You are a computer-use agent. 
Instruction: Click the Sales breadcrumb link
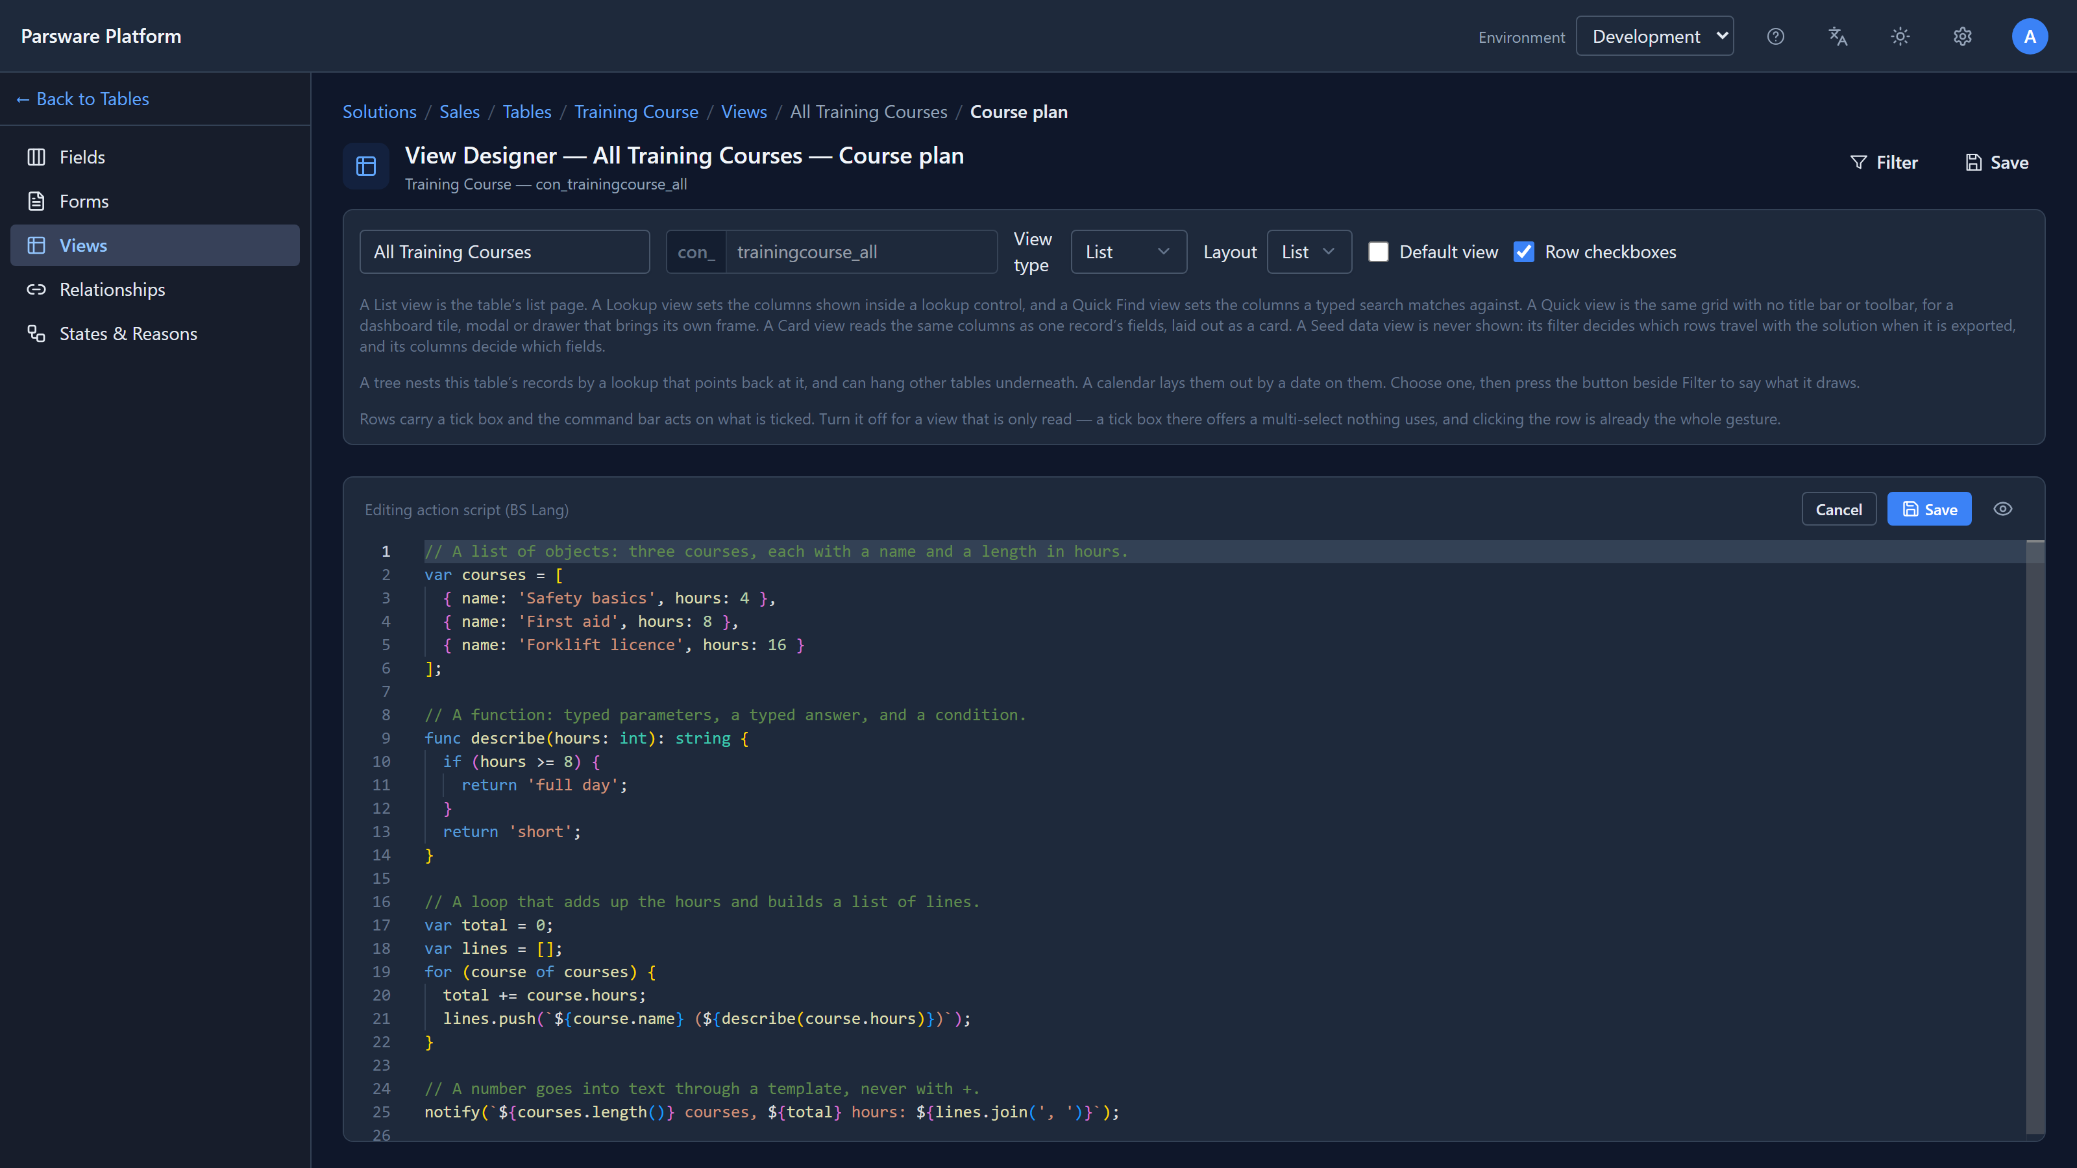pos(460,112)
